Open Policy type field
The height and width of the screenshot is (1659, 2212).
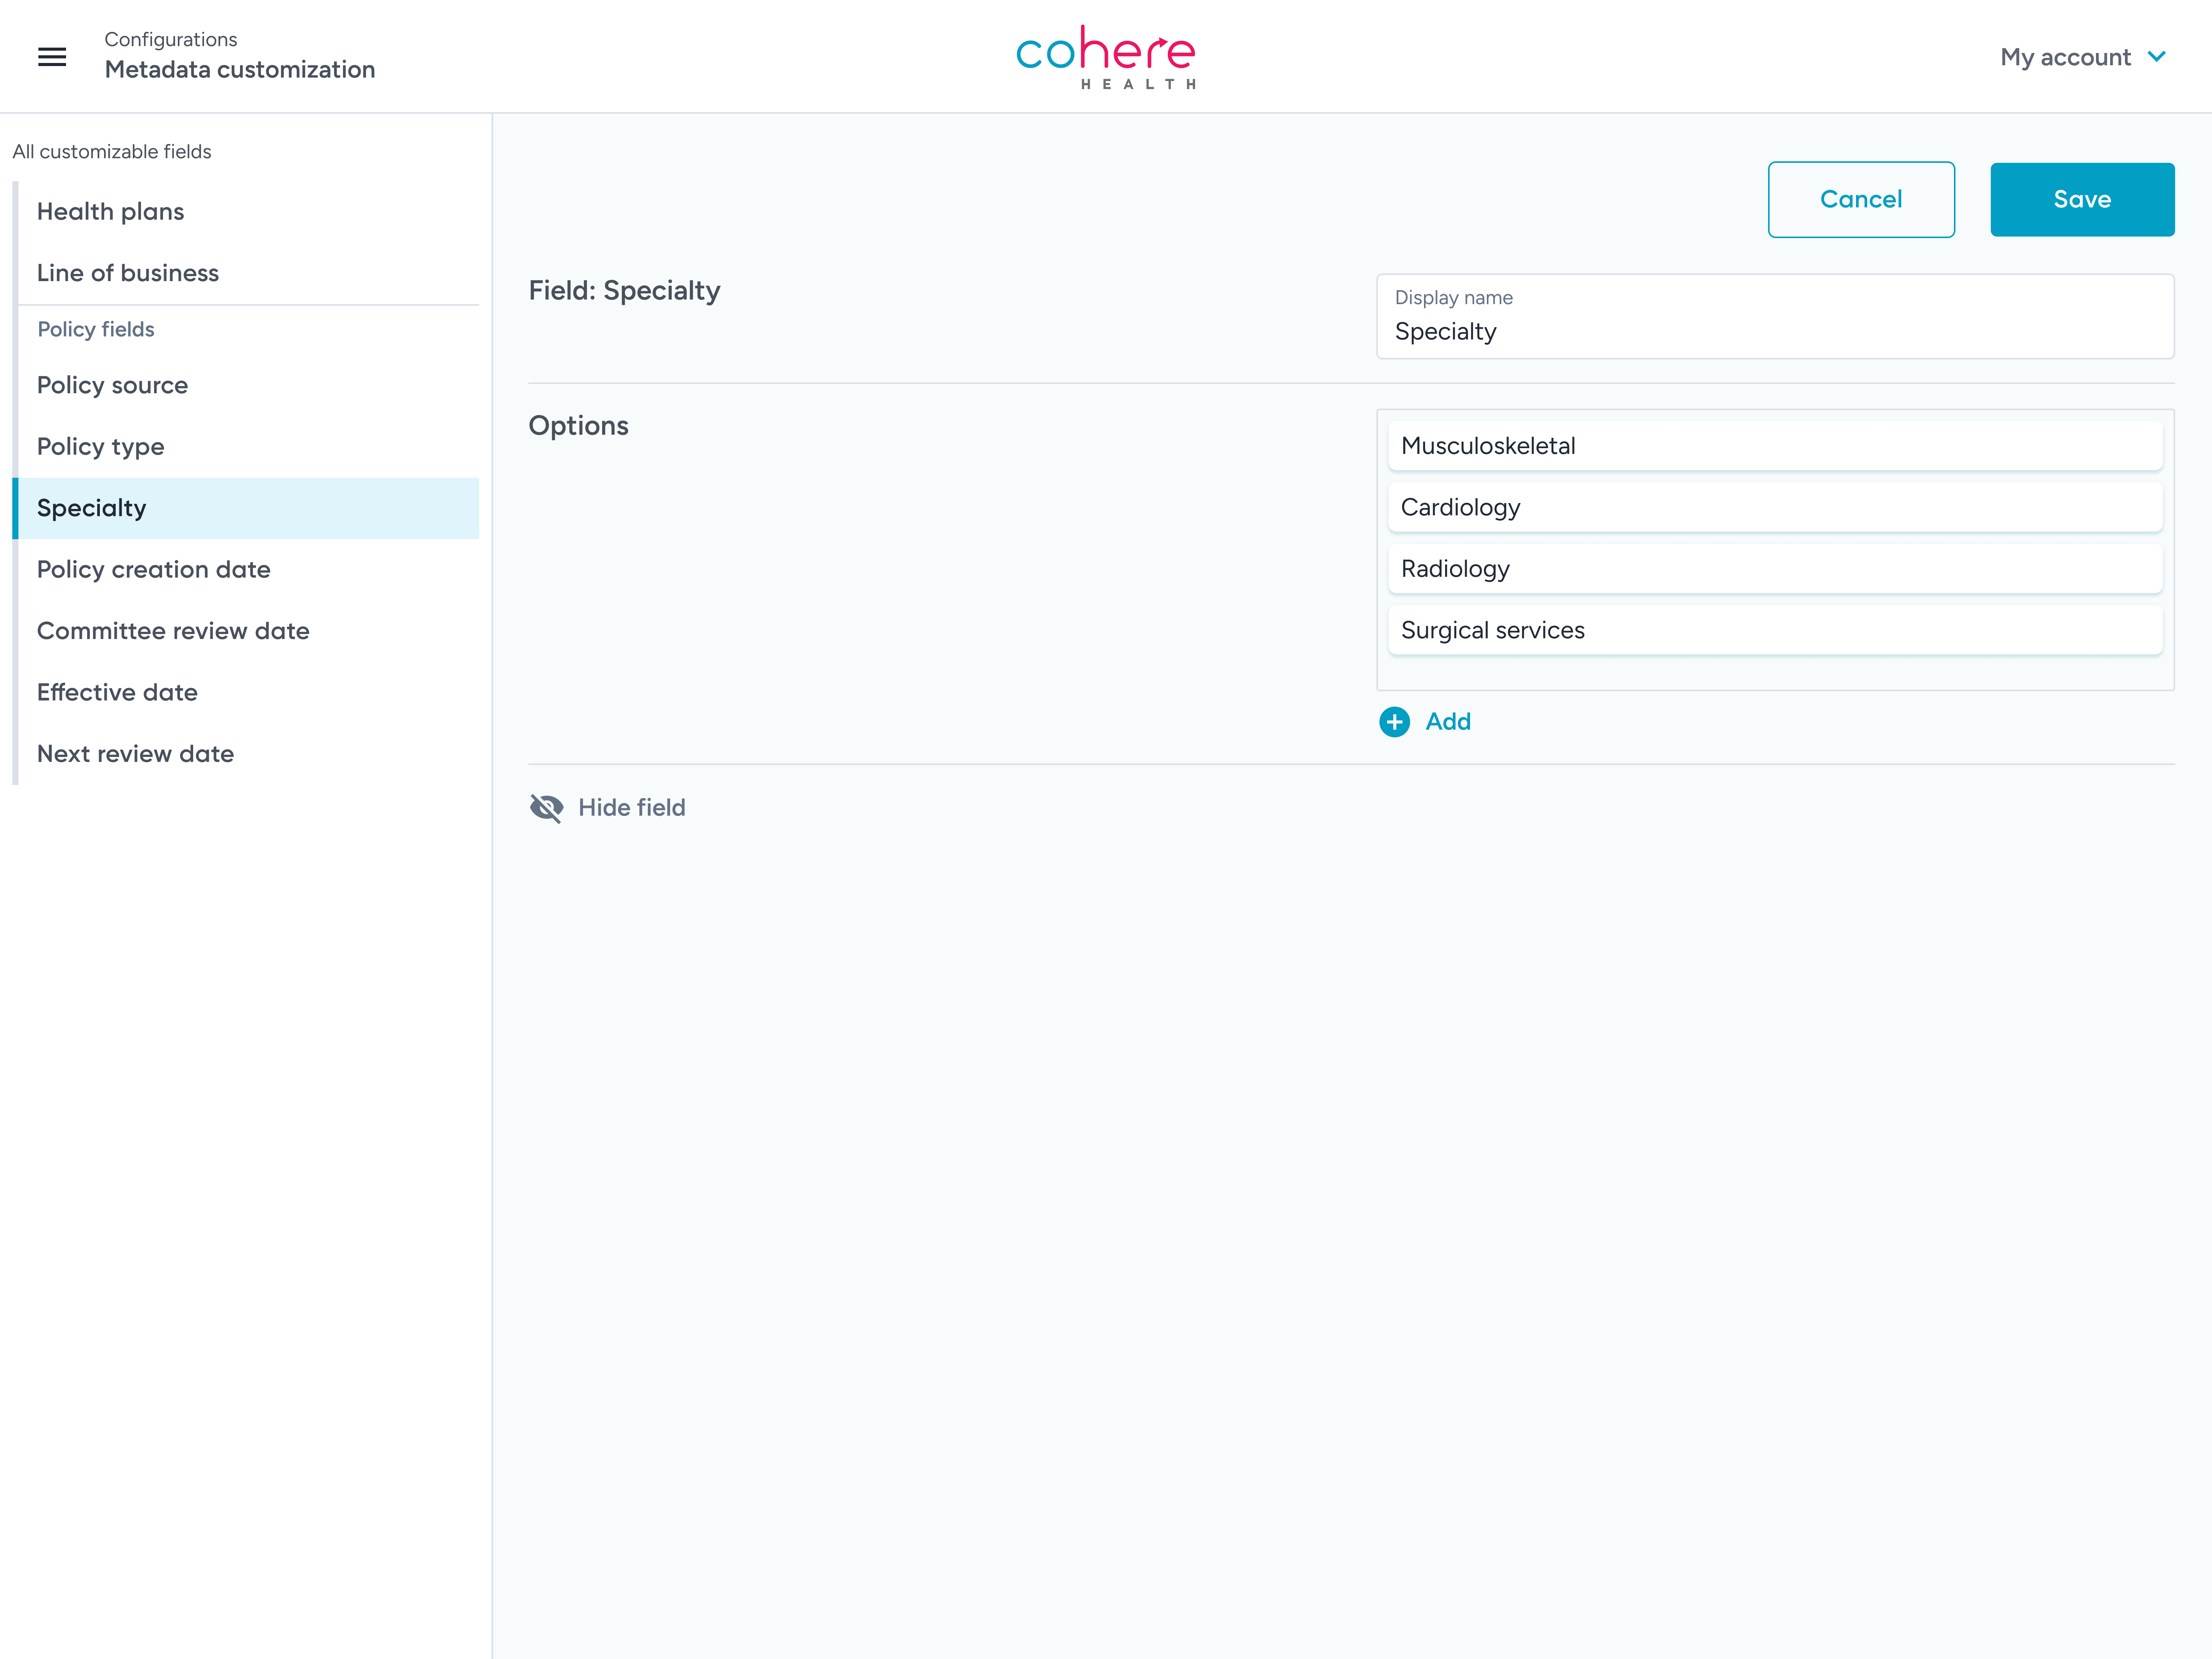point(248,447)
